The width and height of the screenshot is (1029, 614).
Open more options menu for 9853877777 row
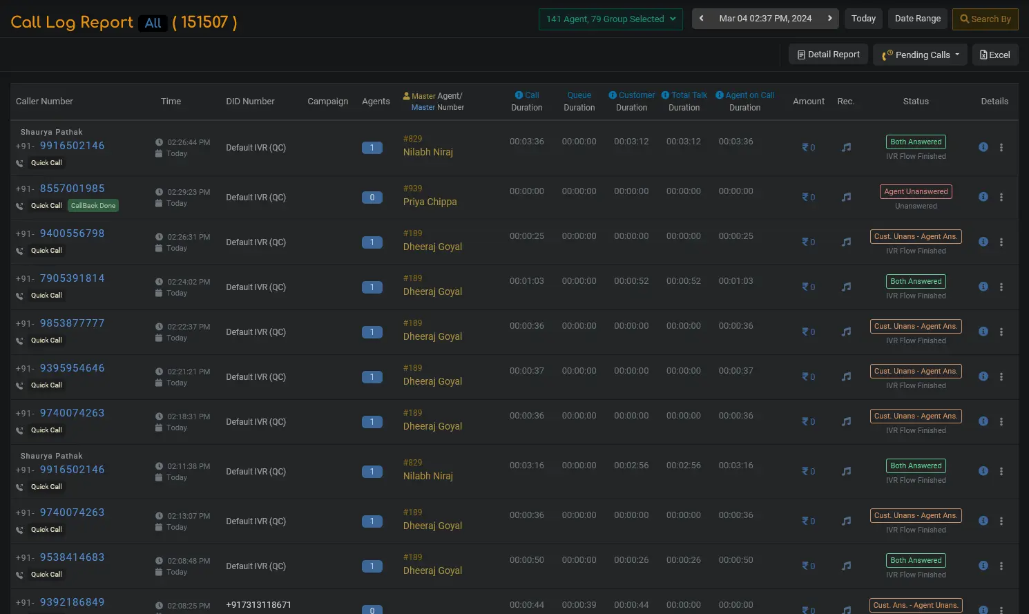[x=1001, y=332]
